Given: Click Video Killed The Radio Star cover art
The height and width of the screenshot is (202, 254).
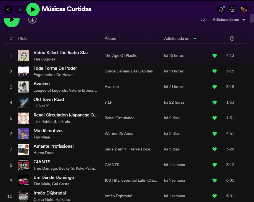Looking at the screenshot, I should (23, 56).
